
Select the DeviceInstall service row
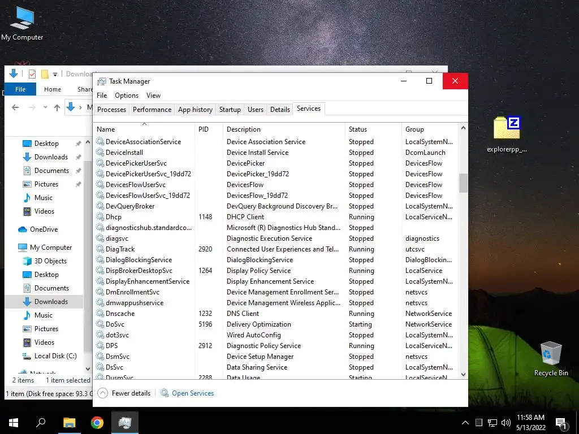pyautogui.click(x=275, y=153)
